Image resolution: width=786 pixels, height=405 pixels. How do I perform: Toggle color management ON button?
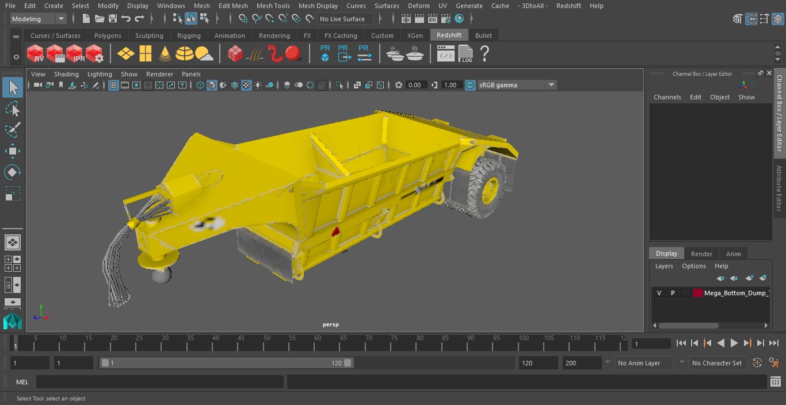470,85
